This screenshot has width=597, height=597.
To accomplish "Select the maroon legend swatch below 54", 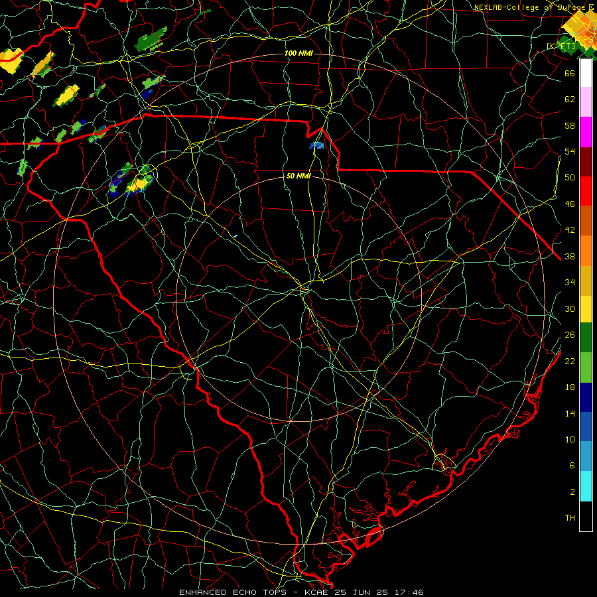I will pos(586,161).
